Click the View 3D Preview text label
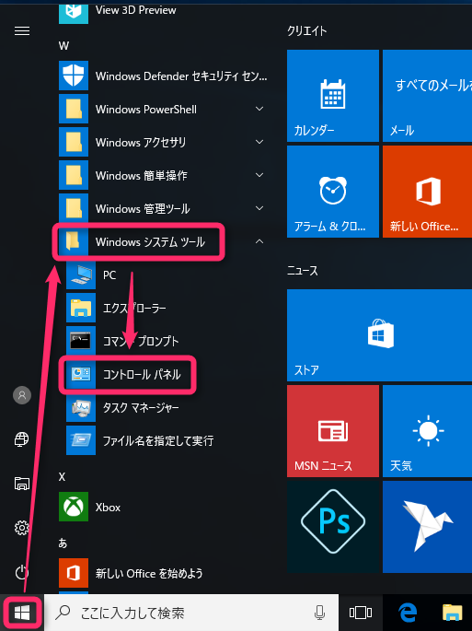The image size is (472, 631). (x=136, y=10)
